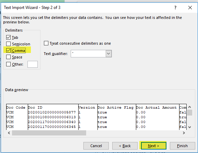This screenshot has width=198, height=153.
Task: Toggle the Comma delimiter checkbox
Action: point(8,50)
